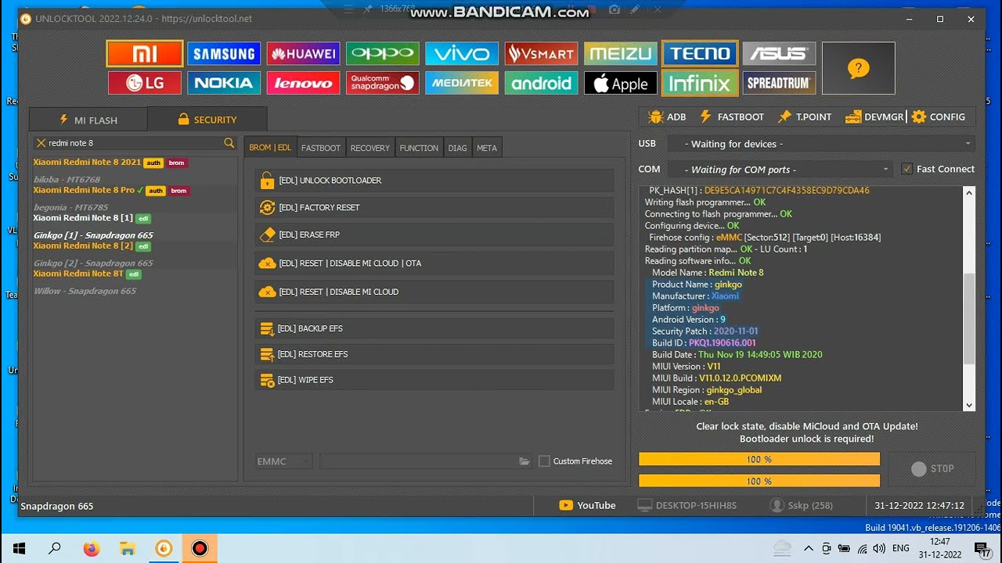Show hidden system tray icons chevron
This screenshot has height=563, width=1002.
(808, 548)
